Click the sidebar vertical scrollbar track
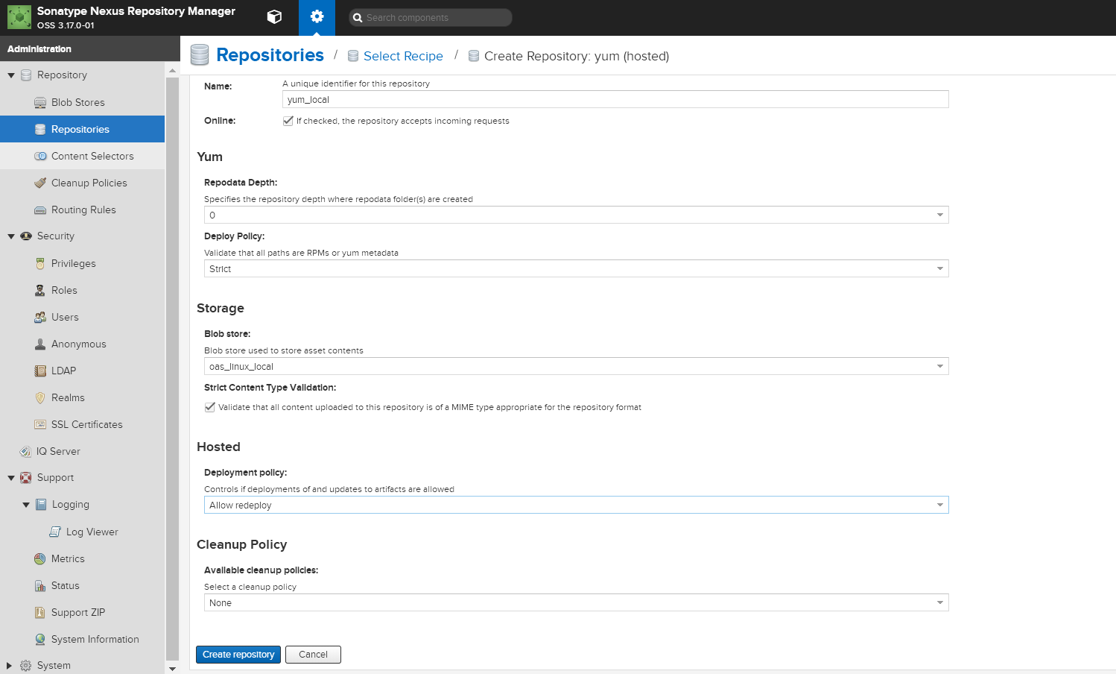The image size is (1116, 674). pos(173,369)
